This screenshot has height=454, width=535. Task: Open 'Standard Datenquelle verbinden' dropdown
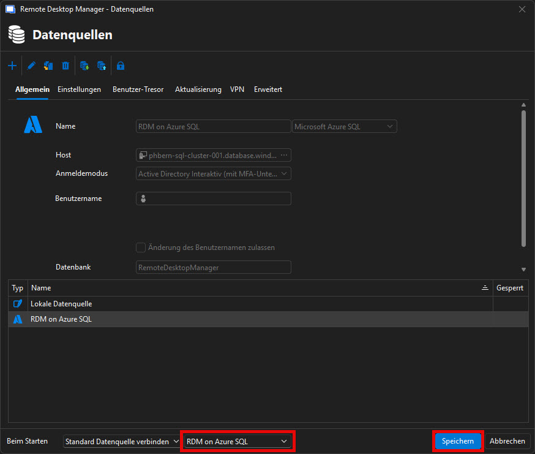(x=121, y=441)
